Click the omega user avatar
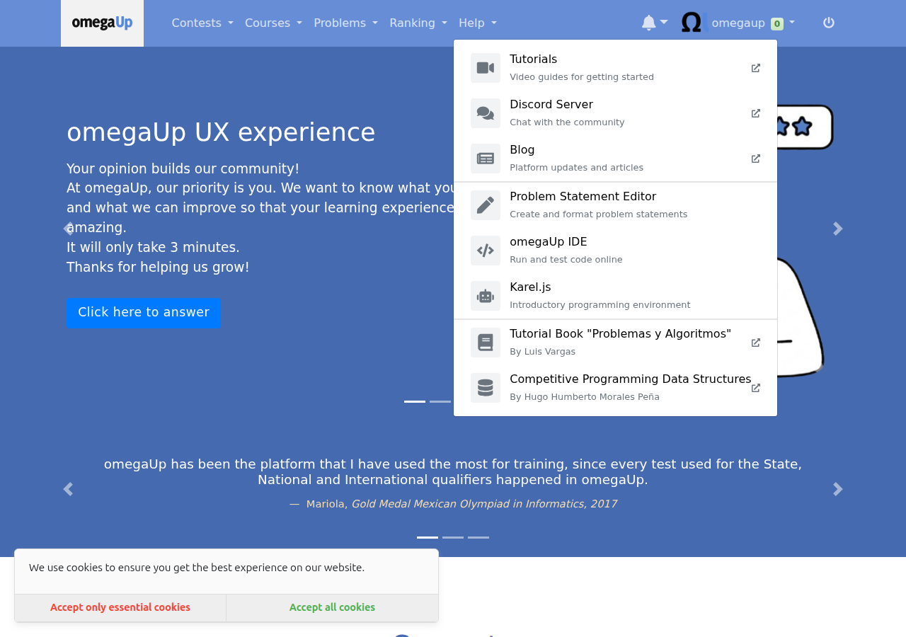906x637 pixels. coord(694,23)
